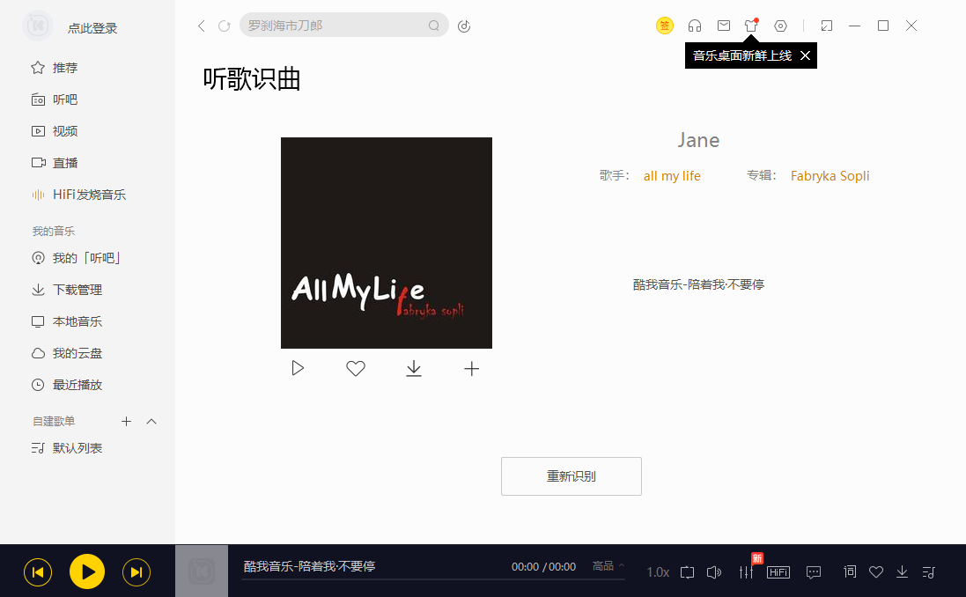Open the Fabryka Sopli album link
This screenshot has width=966, height=597.
(830, 175)
